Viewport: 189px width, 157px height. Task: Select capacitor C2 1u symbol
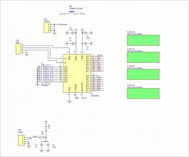tap(42, 145)
